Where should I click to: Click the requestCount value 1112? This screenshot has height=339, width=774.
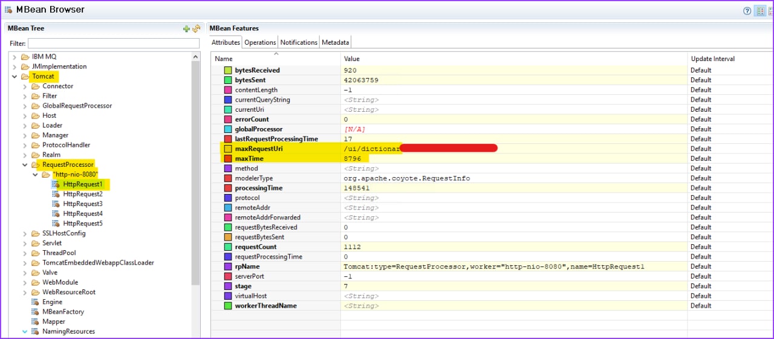click(x=352, y=247)
